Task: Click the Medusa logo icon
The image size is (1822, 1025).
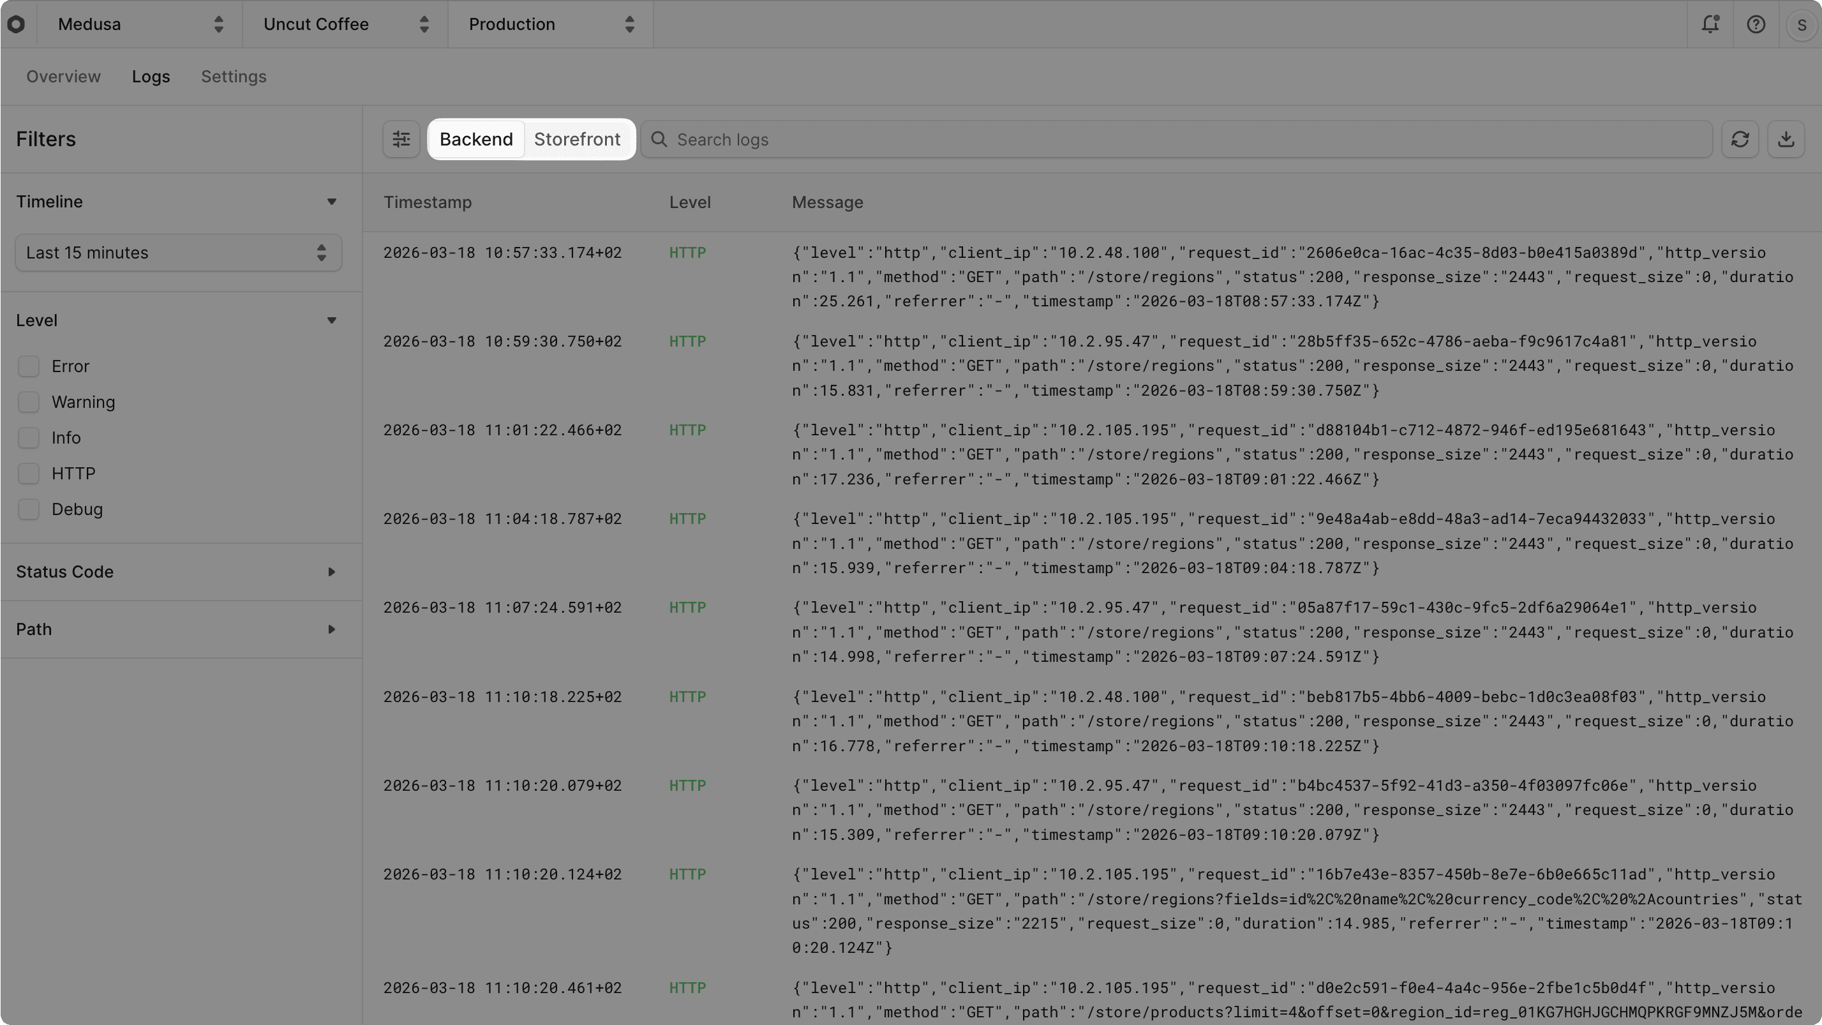Action: [x=16, y=24]
